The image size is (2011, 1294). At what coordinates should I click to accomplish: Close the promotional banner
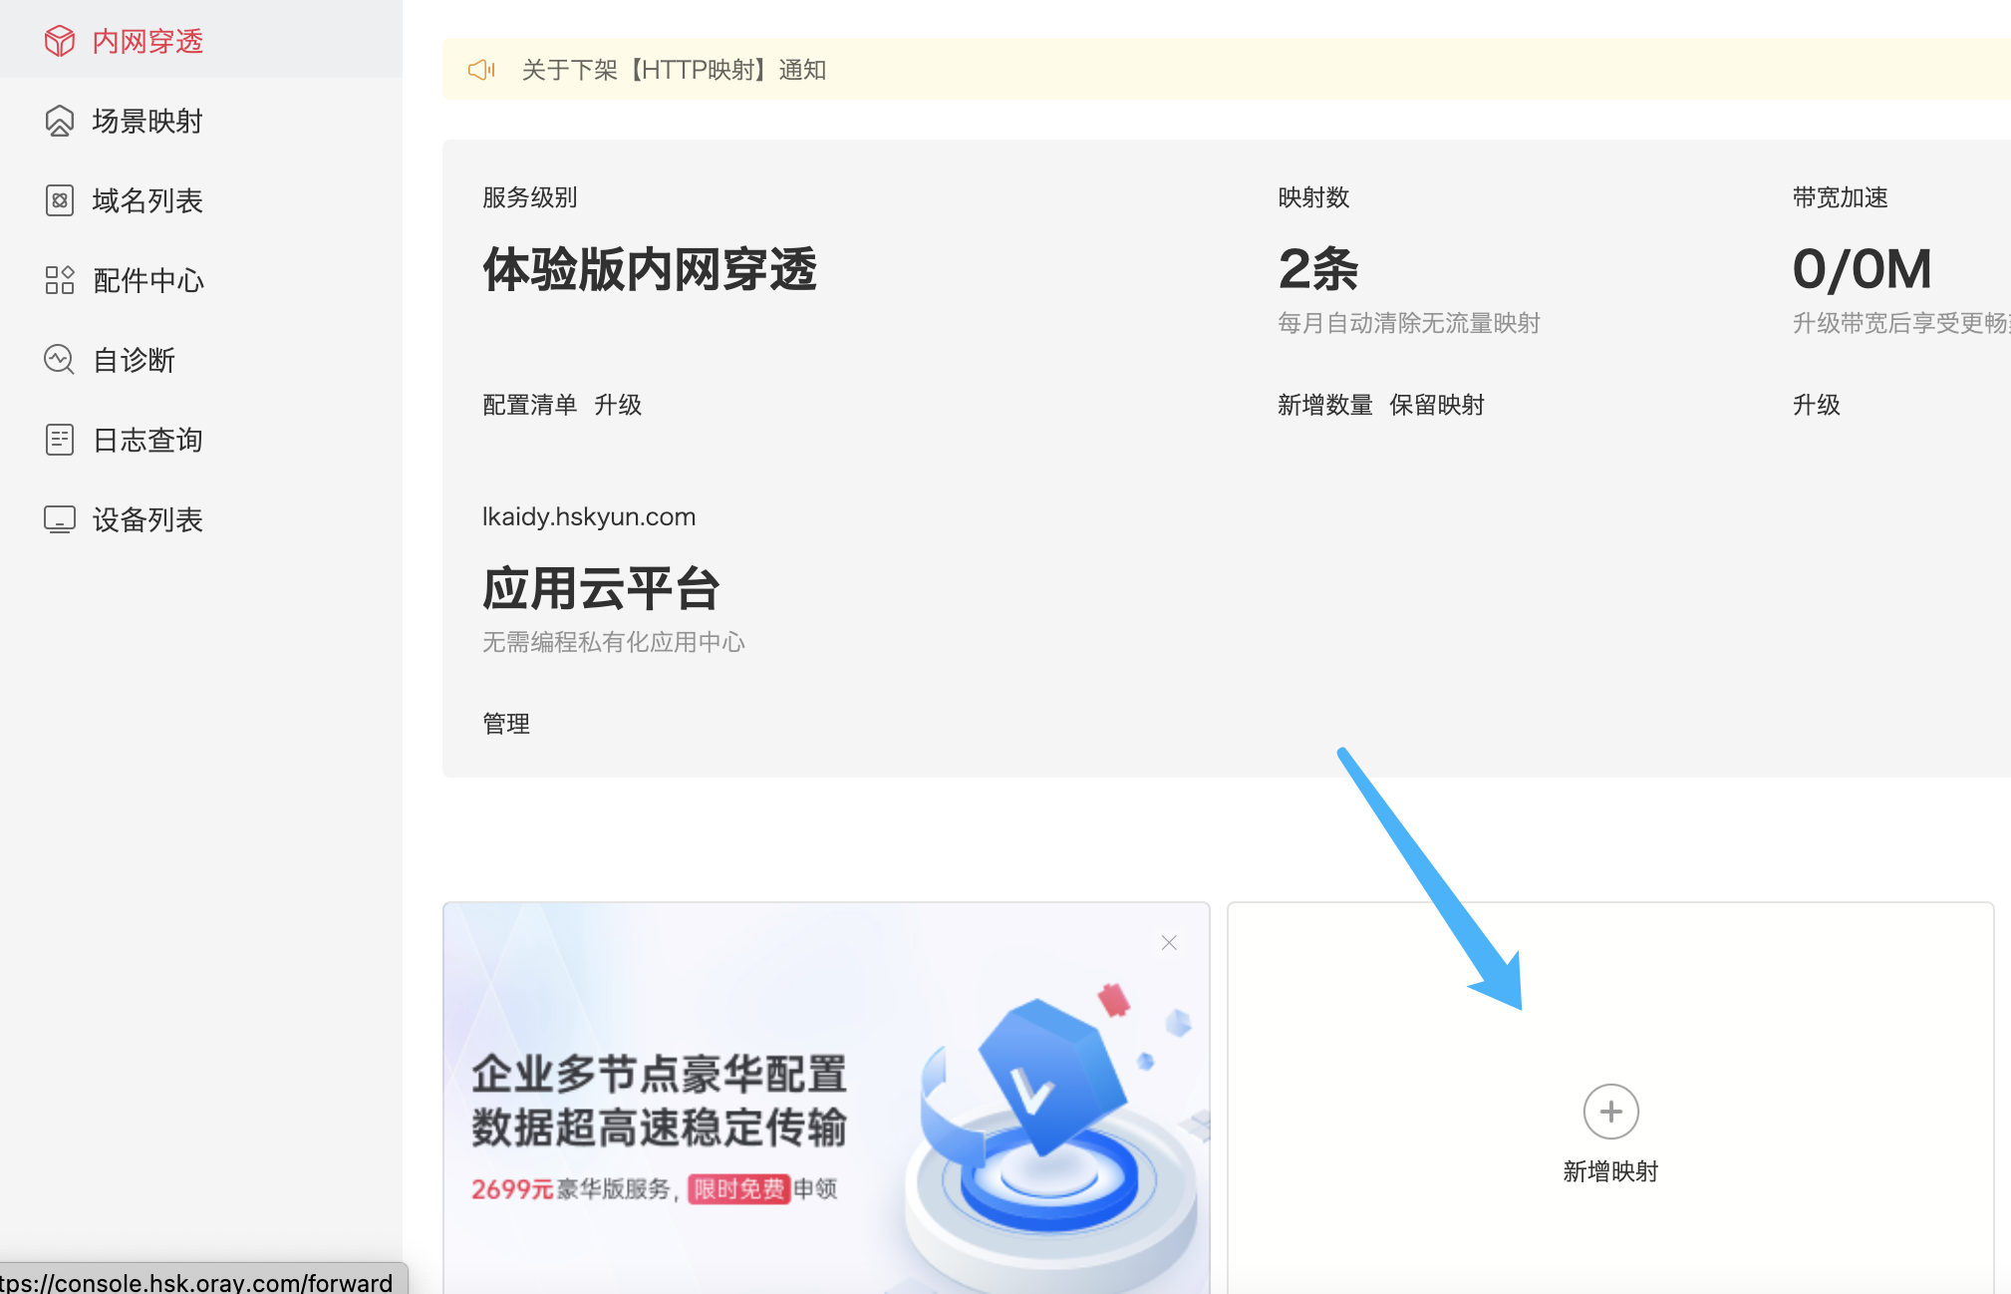click(1169, 942)
